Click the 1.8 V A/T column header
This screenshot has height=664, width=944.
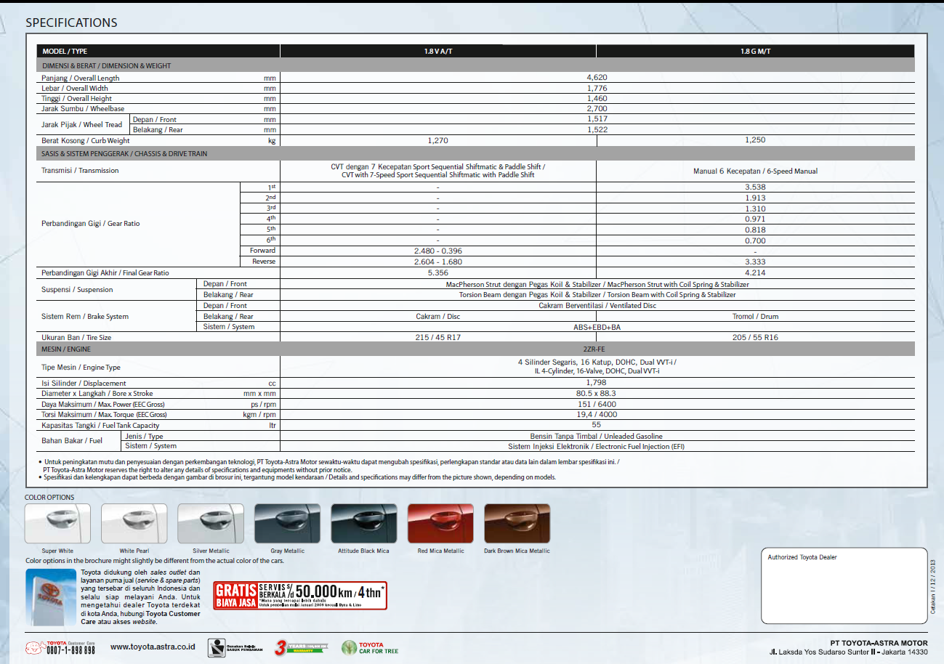click(x=438, y=52)
